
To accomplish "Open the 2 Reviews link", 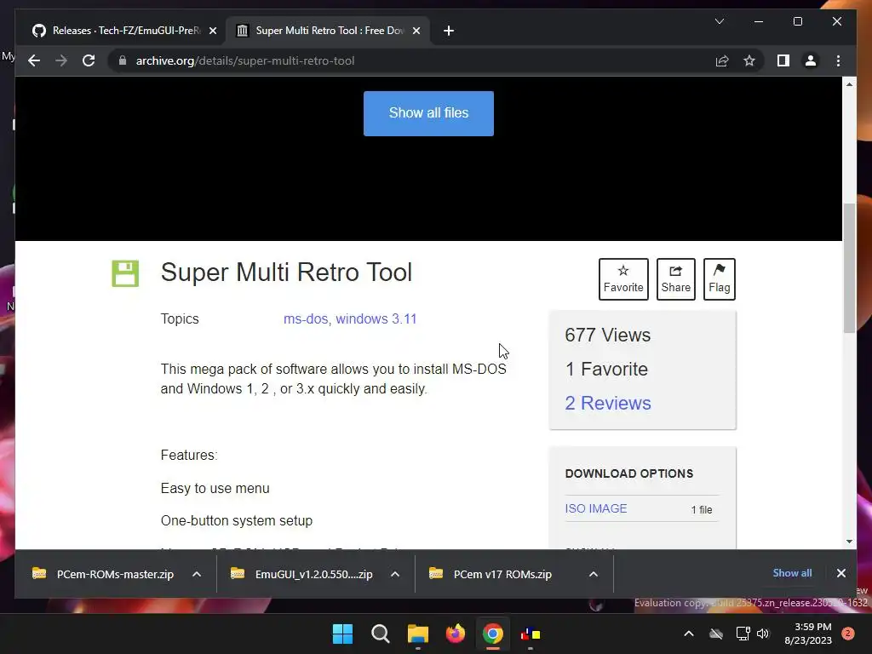I will (608, 403).
